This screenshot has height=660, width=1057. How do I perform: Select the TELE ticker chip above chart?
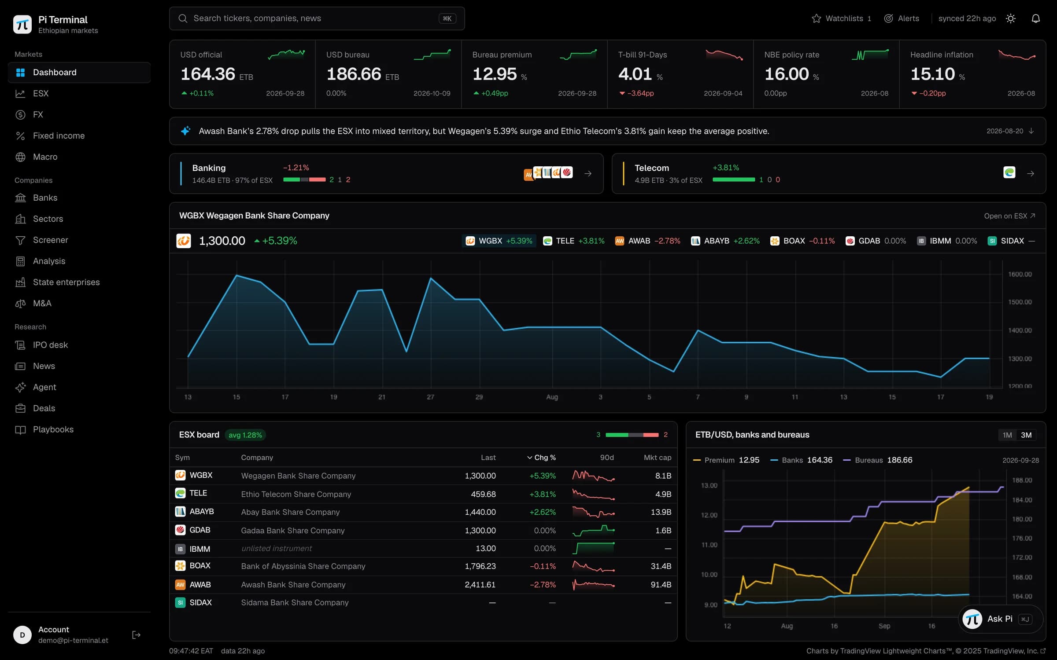coord(573,241)
